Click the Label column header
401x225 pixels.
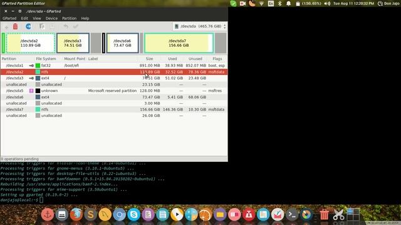click(x=93, y=59)
